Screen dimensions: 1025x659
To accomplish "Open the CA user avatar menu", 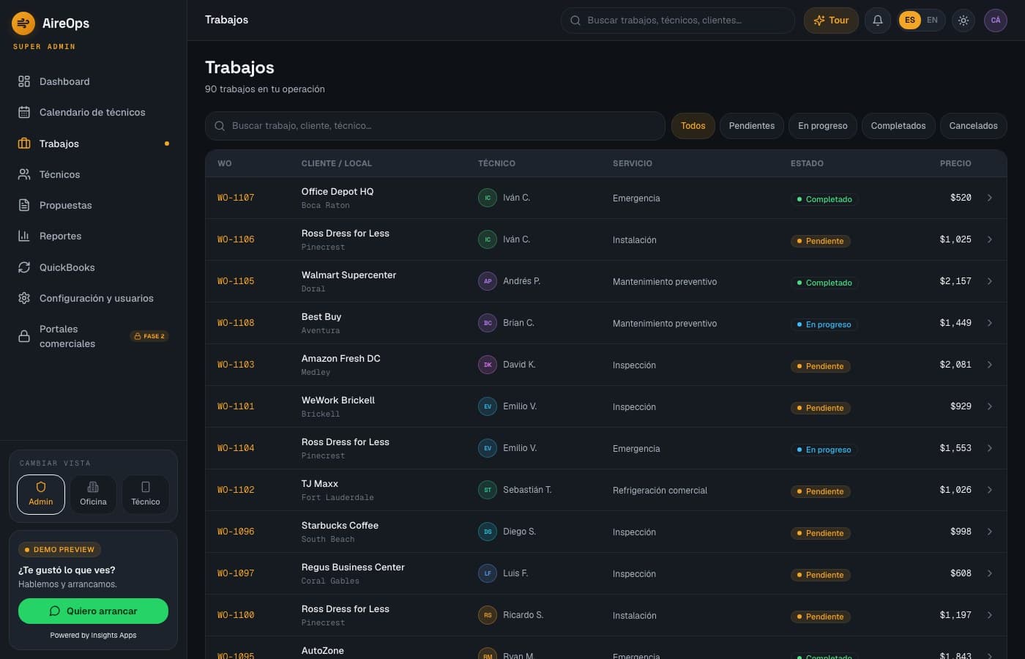I will (x=996, y=21).
